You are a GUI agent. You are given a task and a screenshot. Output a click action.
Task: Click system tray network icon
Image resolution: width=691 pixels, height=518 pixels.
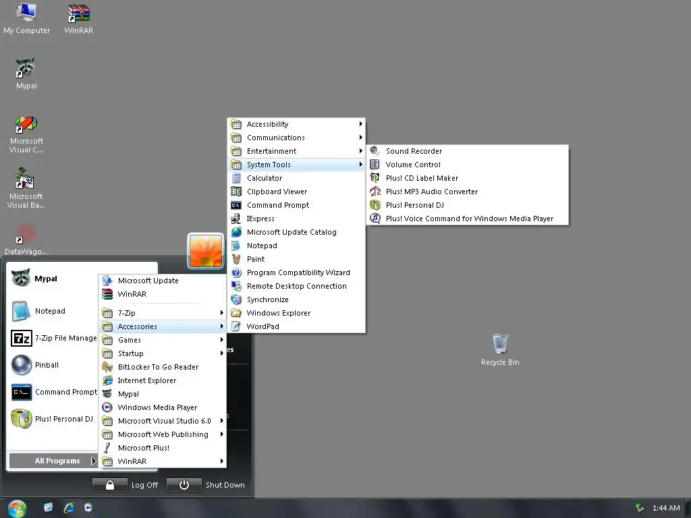click(x=640, y=508)
